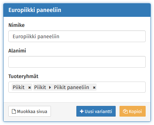Click the Alanimi field label
The height and width of the screenshot is (125, 154).
tap(17, 51)
